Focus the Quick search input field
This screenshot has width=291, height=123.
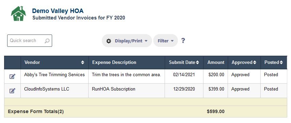pos(30,41)
